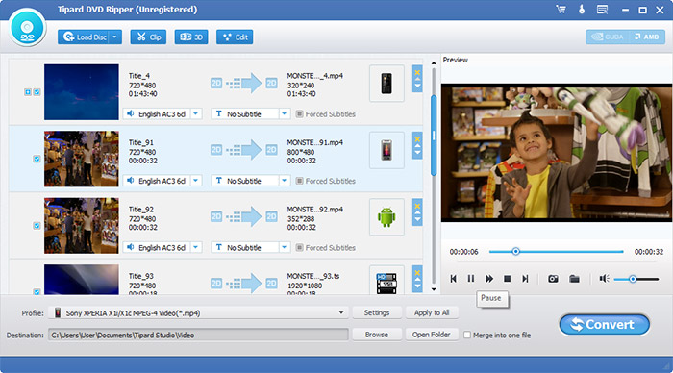Click Title_4 phone output profile icon

[386, 84]
